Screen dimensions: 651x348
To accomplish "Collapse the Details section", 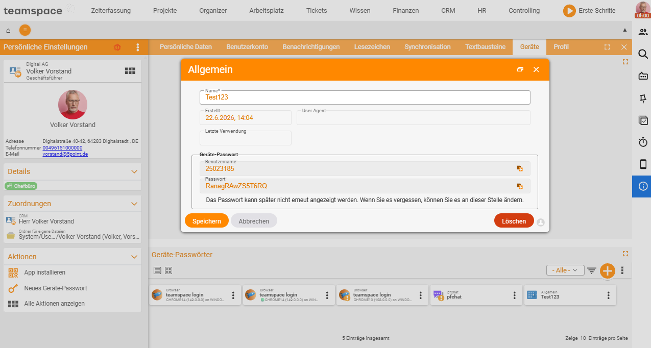I will coord(134,171).
